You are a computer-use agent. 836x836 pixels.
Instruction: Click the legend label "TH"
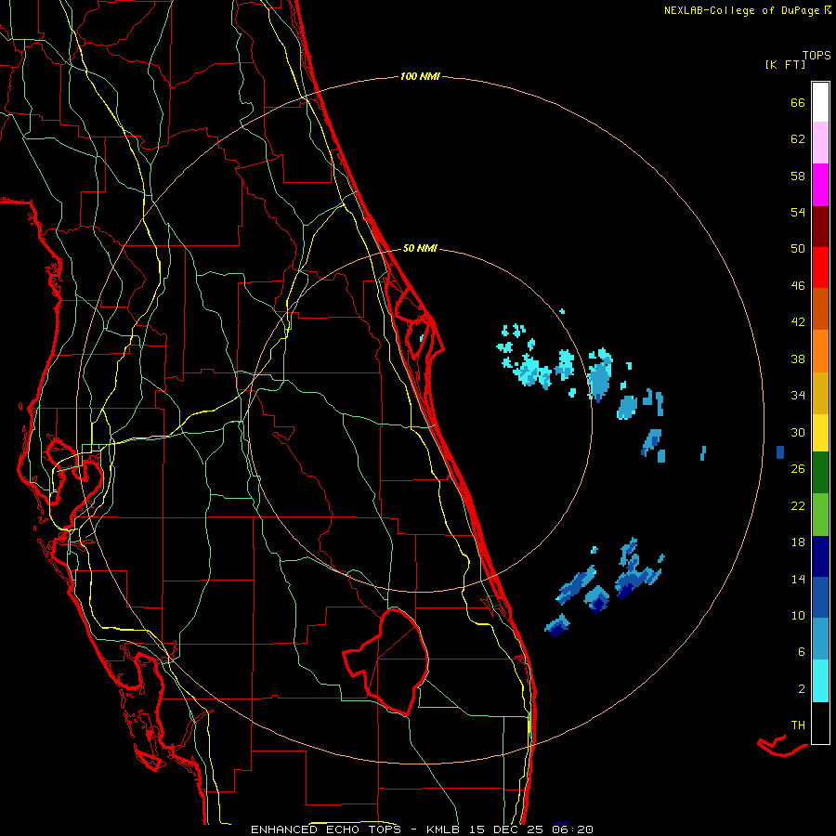coord(798,725)
